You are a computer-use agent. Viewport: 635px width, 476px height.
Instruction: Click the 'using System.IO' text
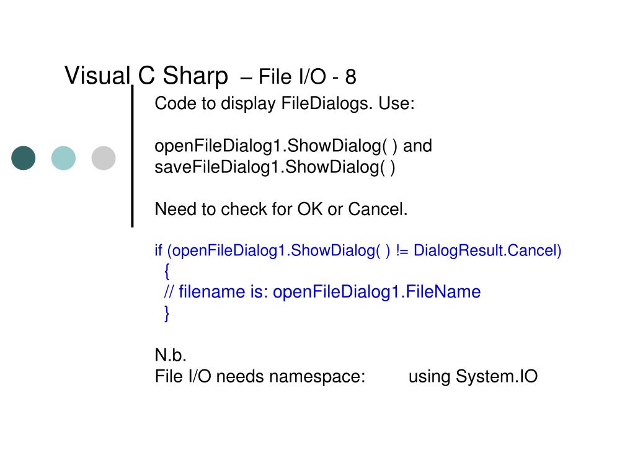[x=473, y=376]
